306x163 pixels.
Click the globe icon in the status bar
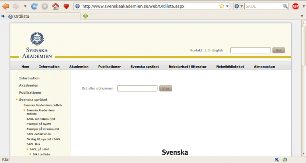[285, 160]
